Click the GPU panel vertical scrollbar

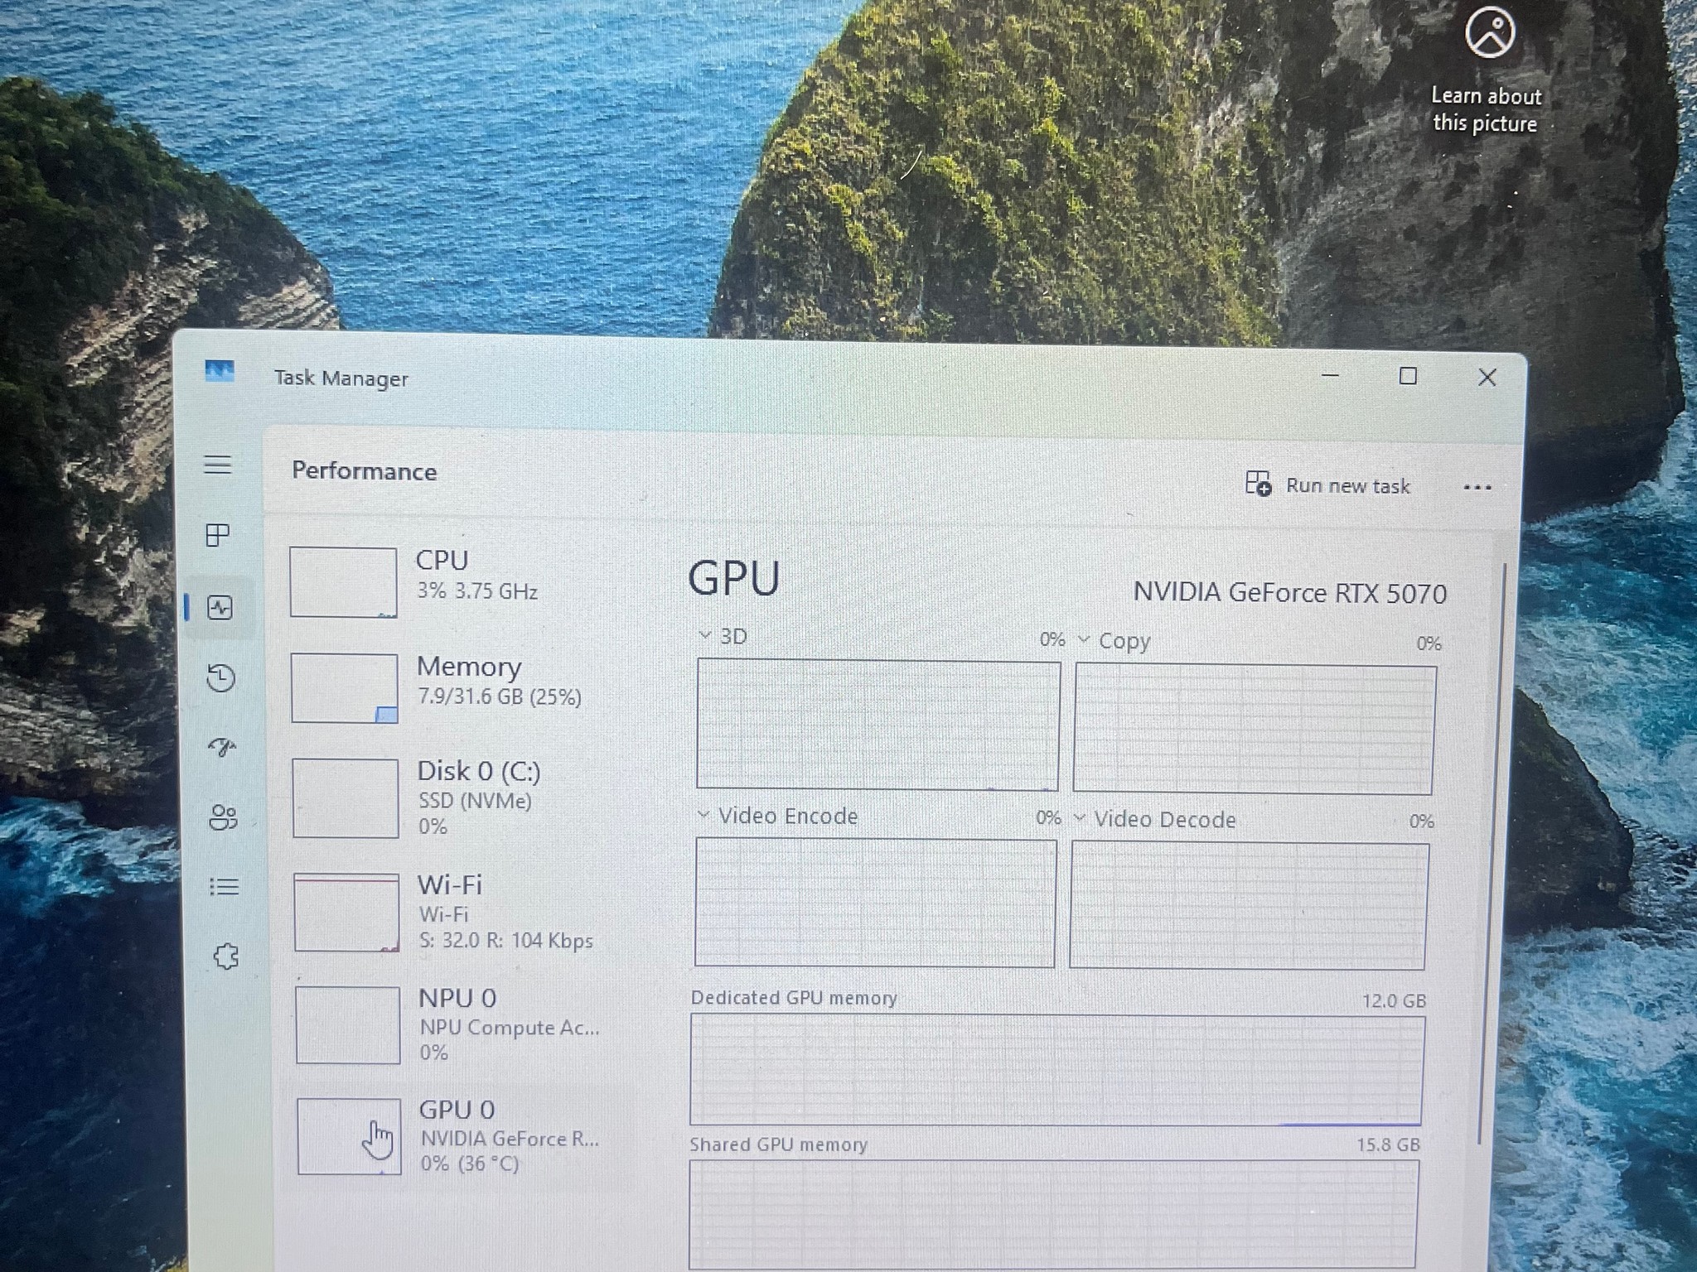[x=1494, y=853]
